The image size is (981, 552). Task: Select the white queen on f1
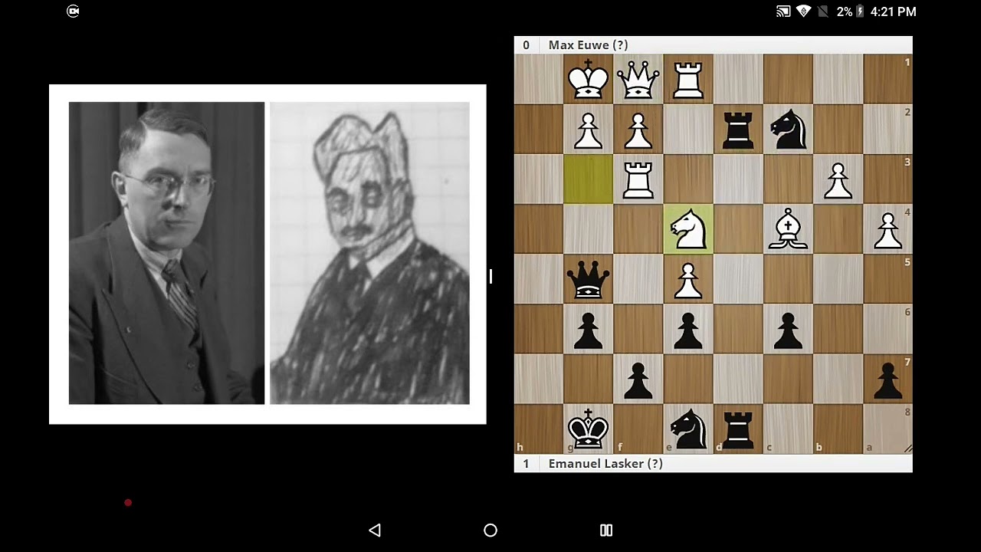coord(638,79)
